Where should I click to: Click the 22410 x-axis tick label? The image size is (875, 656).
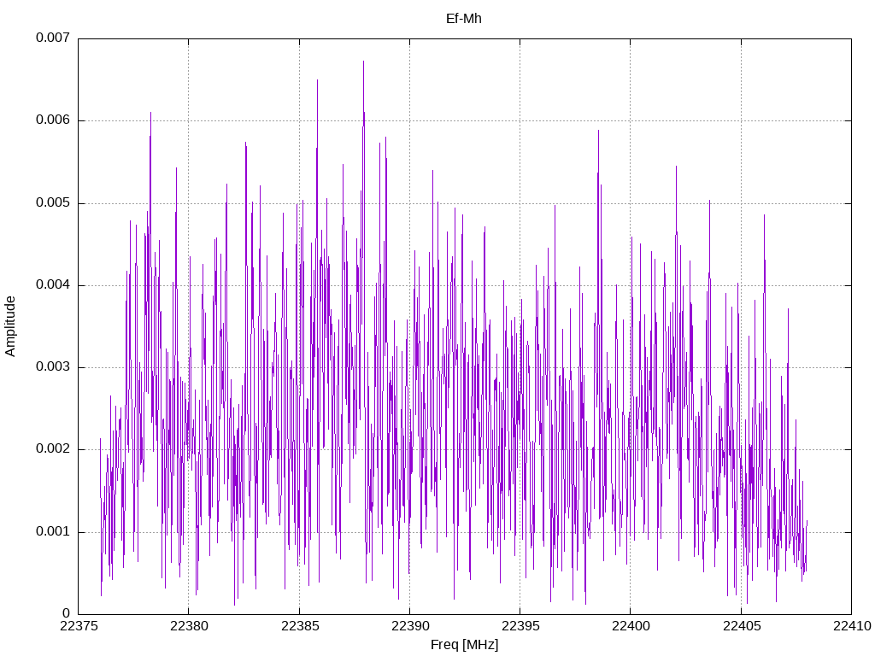852,626
